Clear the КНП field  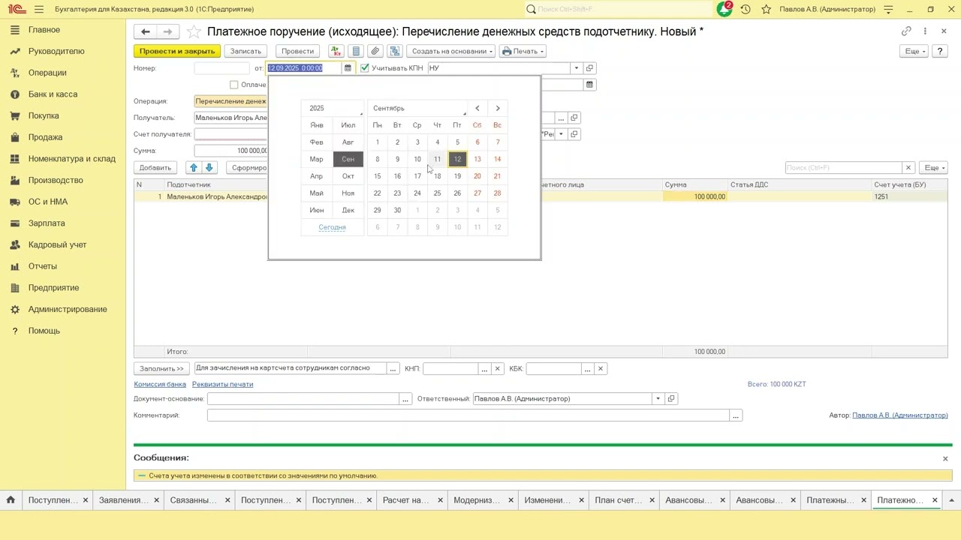click(x=497, y=369)
